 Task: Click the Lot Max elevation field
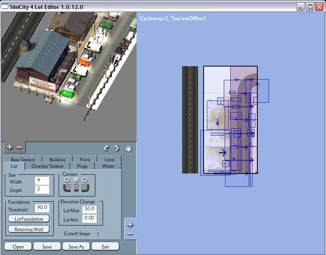[x=89, y=209]
